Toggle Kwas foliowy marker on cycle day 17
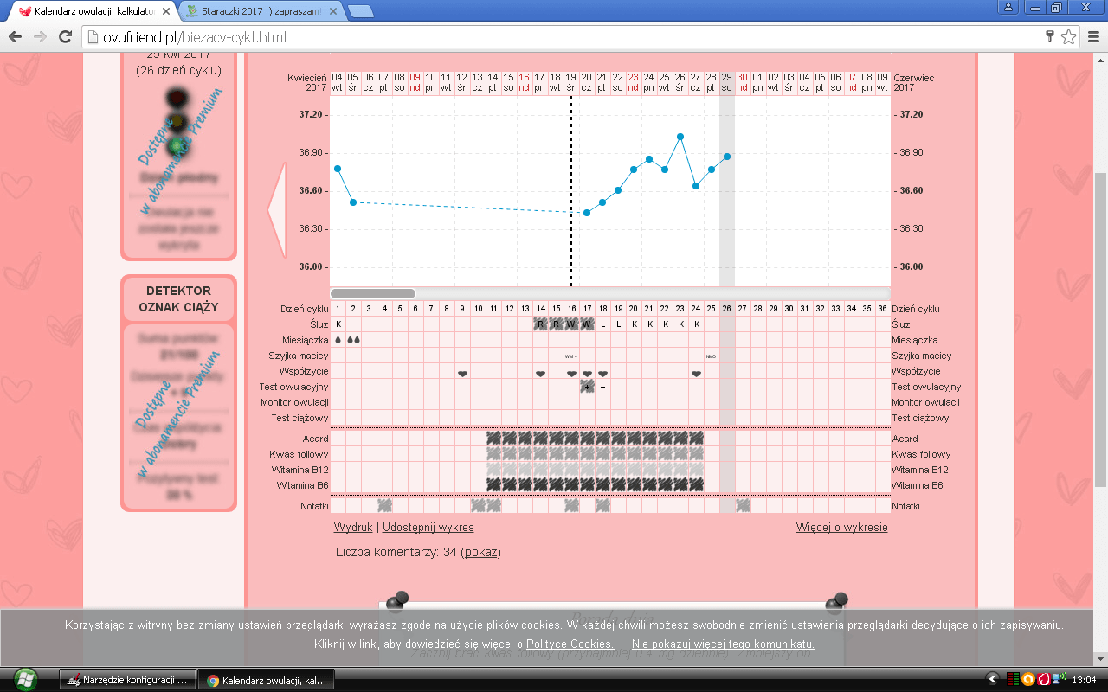The image size is (1108, 692). (588, 454)
